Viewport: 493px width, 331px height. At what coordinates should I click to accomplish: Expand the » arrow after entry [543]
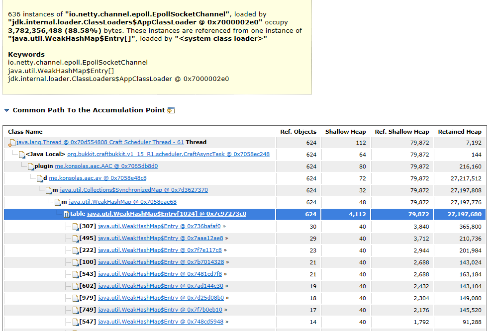coord(225,274)
